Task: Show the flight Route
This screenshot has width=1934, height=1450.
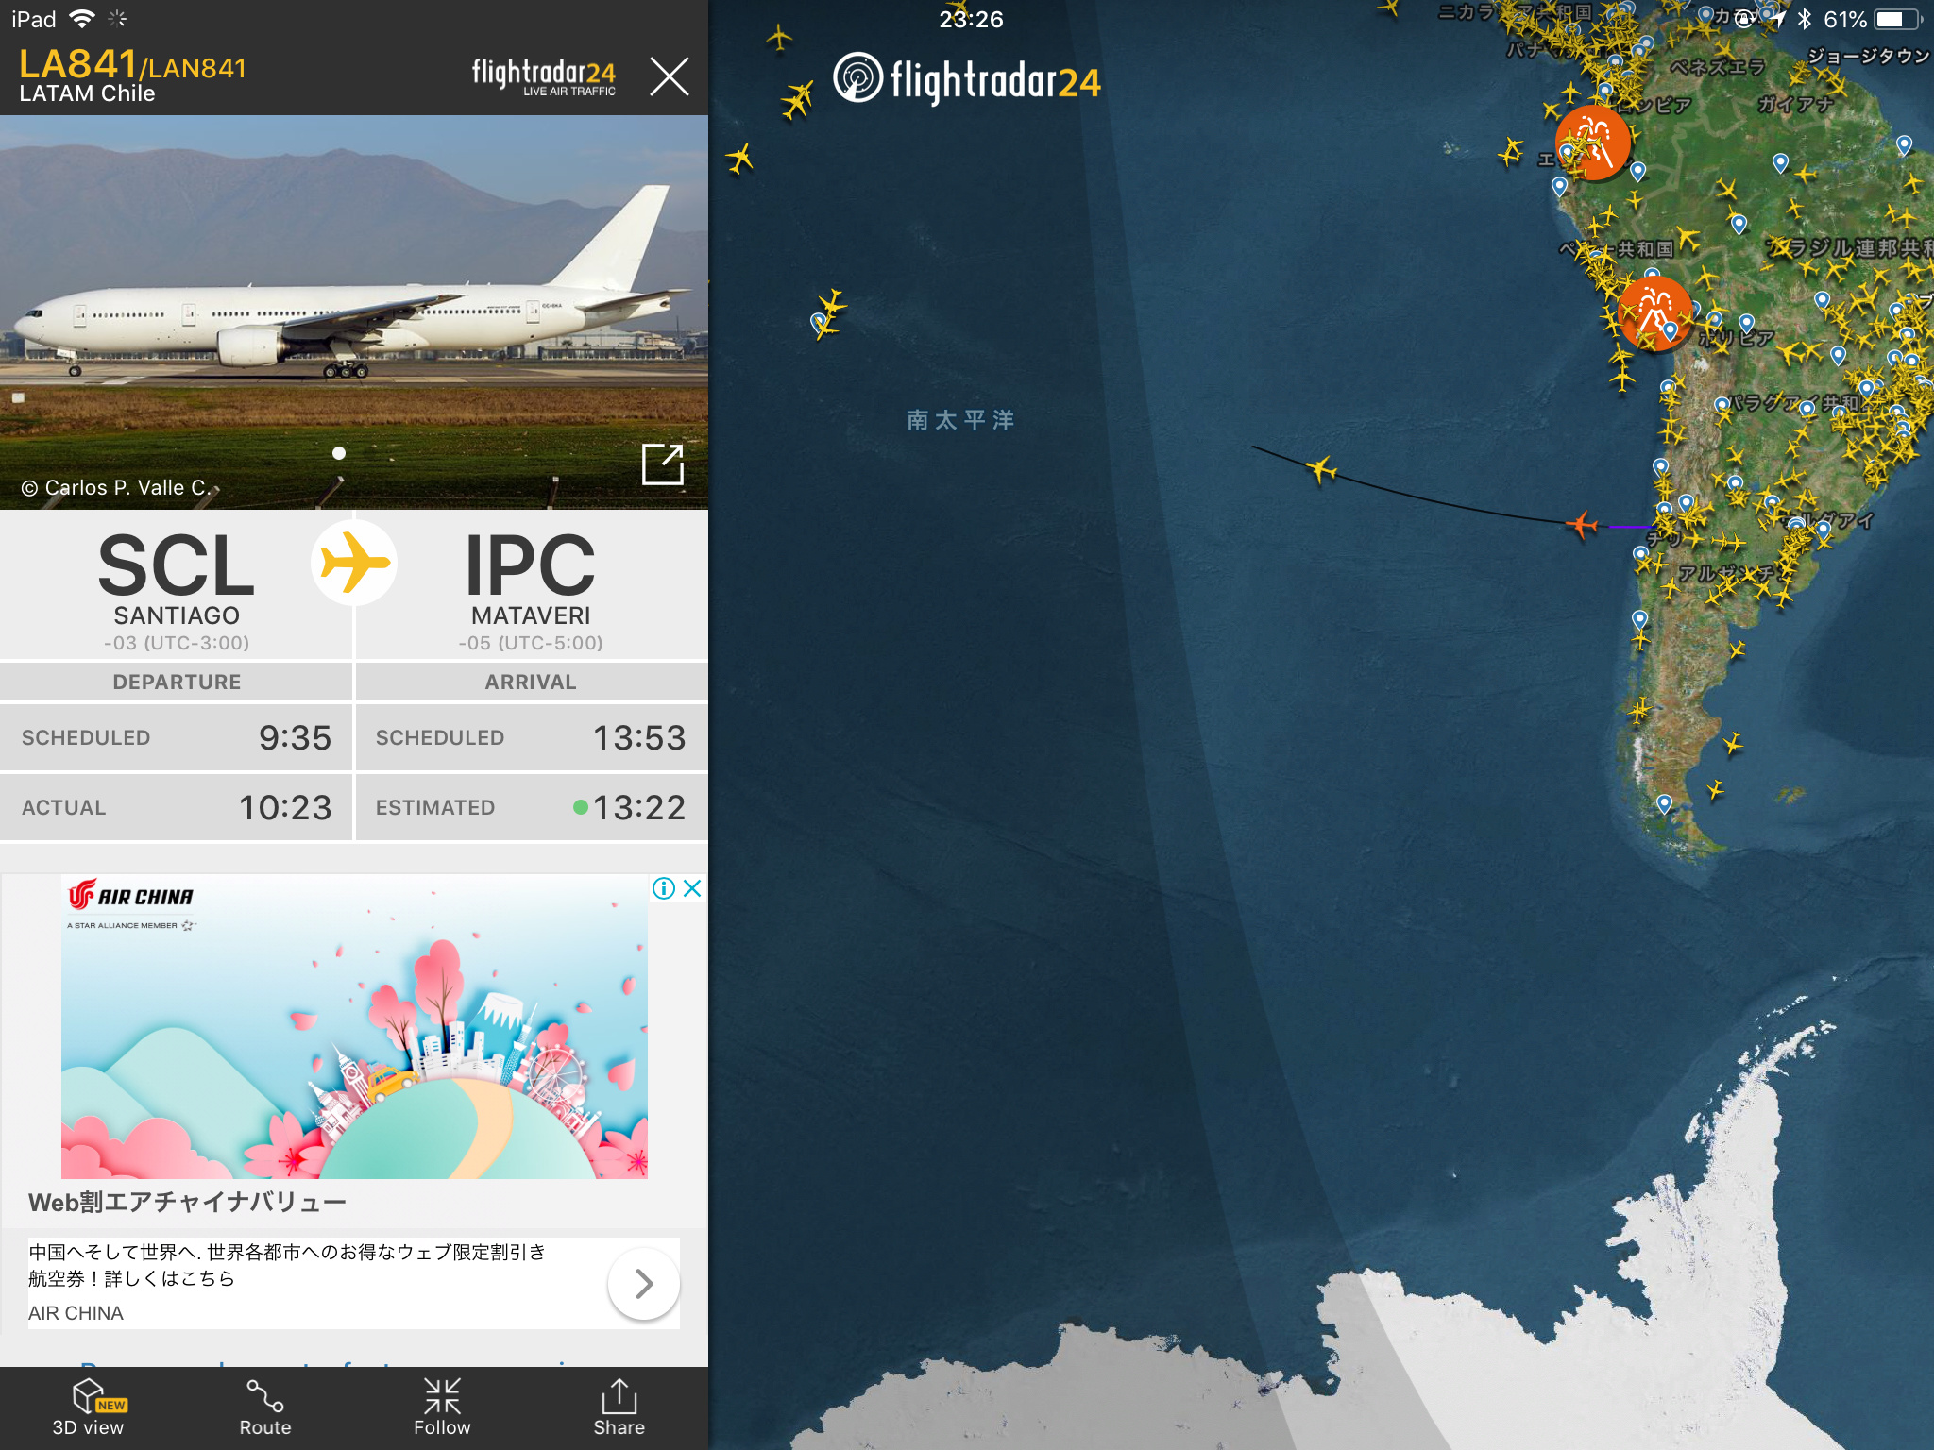Action: (x=265, y=1407)
